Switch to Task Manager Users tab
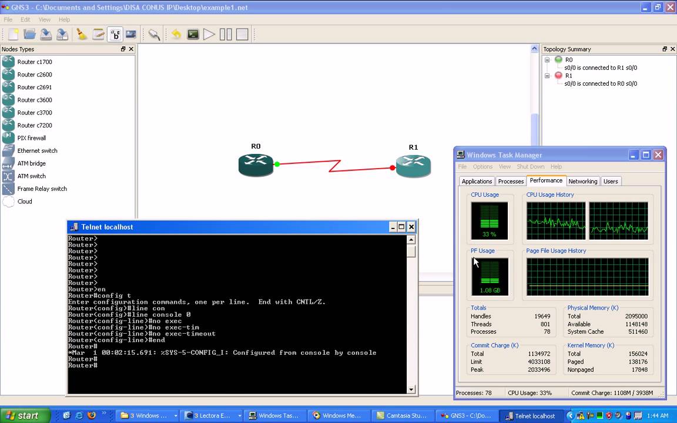The image size is (677, 423). [x=611, y=182]
